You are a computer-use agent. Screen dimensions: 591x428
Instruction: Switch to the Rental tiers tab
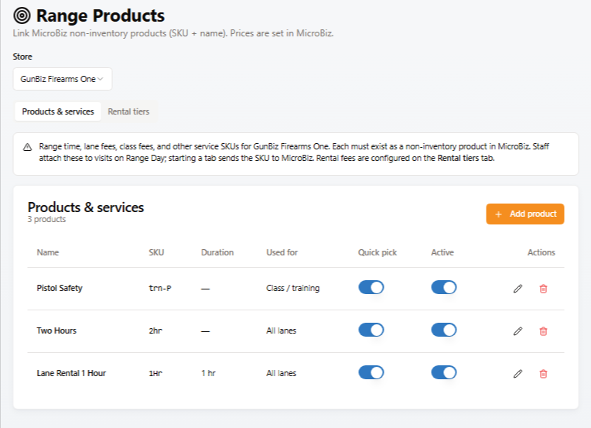pyautogui.click(x=128, y=111)
